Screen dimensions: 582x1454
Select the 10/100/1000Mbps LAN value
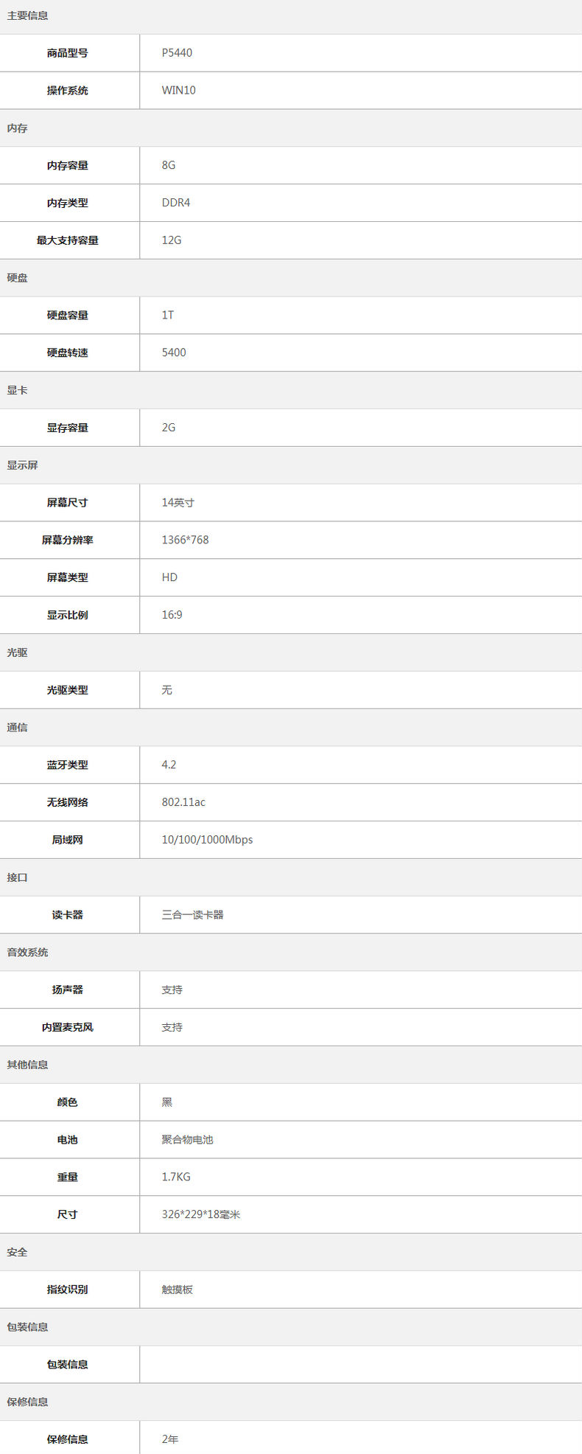207,840
